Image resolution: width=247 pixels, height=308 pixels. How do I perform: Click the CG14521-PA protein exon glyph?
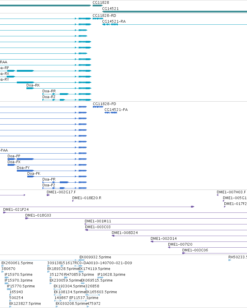111,113
